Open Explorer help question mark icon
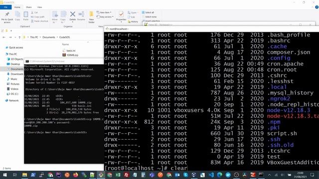The image size is (319, 179). [317, 7]
